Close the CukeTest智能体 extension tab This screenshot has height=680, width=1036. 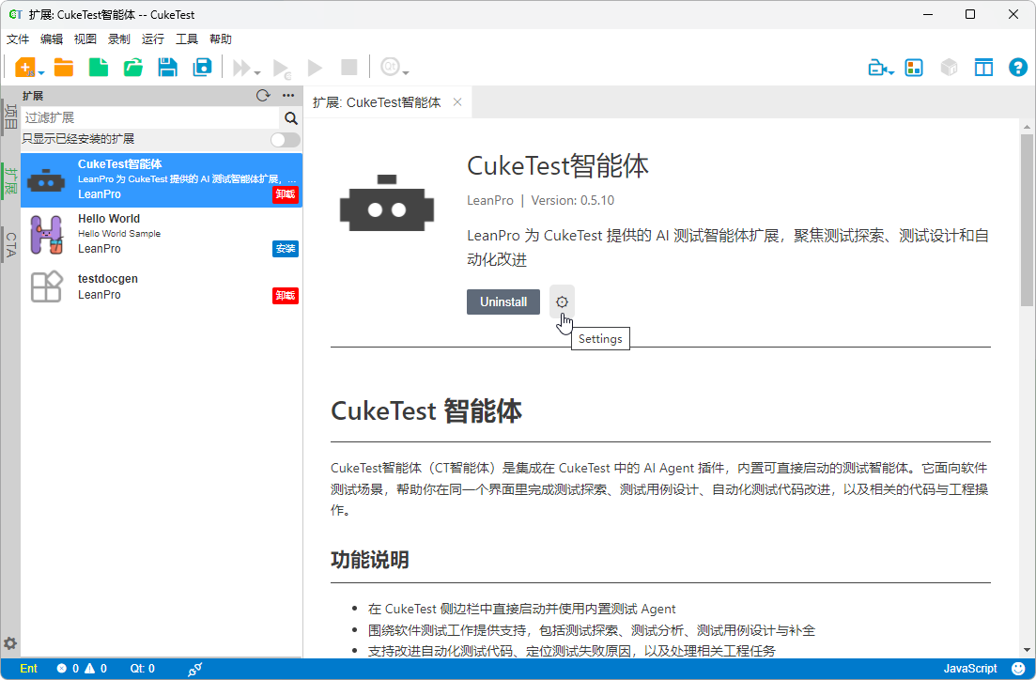click(457, 102)
